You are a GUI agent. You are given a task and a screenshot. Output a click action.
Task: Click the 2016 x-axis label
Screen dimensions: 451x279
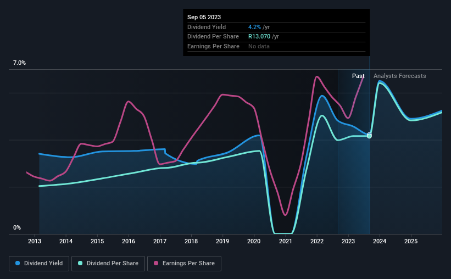129,241
